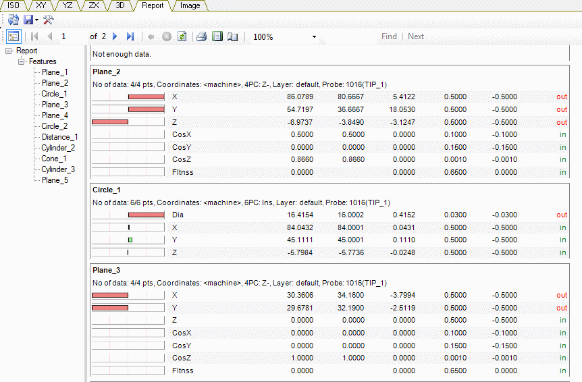Open the report settings tools icon
The width and height of the screenshot is (582, 382).
[x=48, y=20]
